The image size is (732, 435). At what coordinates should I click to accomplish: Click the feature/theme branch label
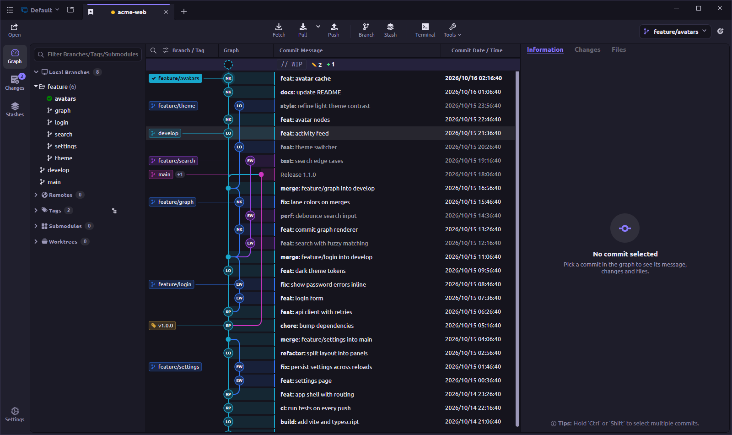[x=173, y=106]
